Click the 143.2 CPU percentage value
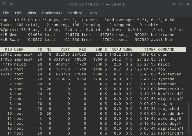The image size is (192, 136). click(115, 54)
